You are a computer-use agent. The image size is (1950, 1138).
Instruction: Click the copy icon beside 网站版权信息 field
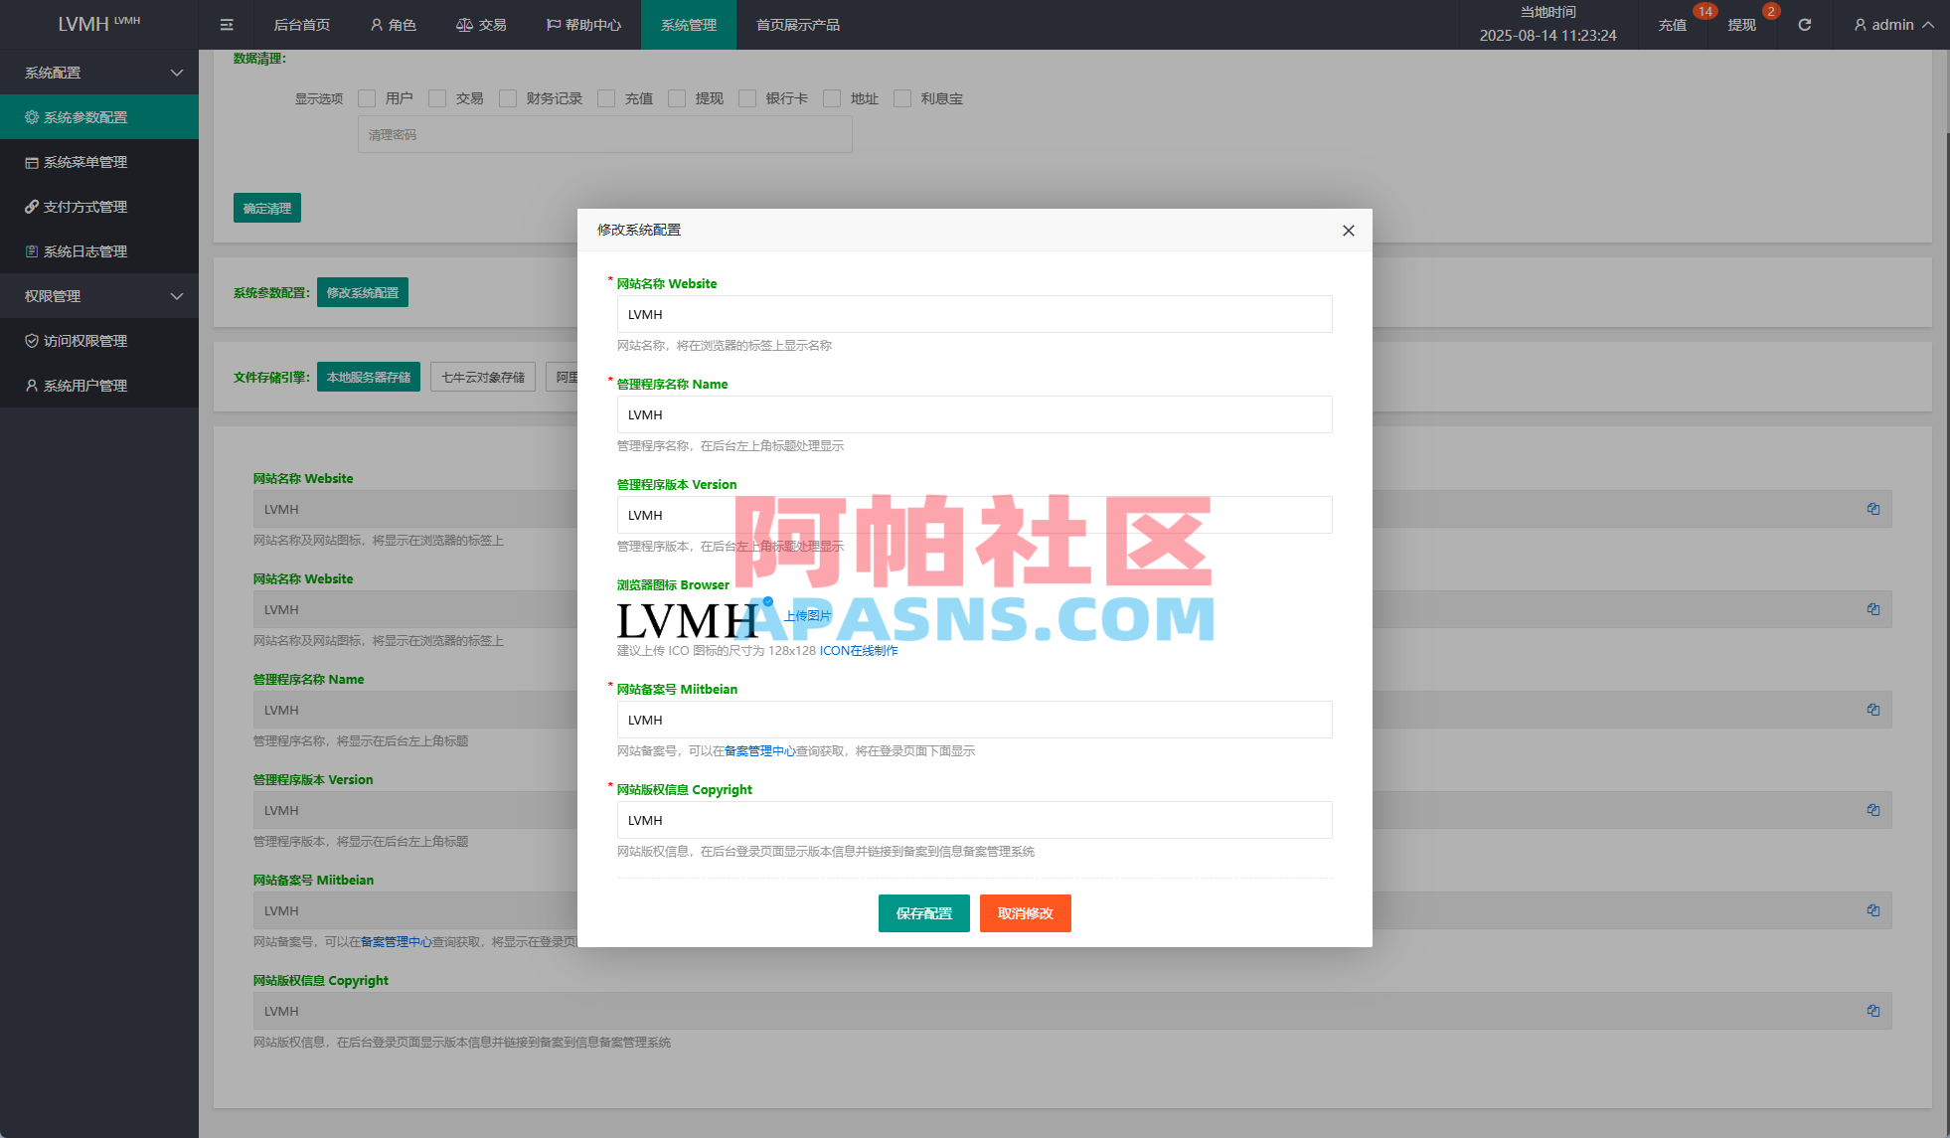[1872, 1011]
